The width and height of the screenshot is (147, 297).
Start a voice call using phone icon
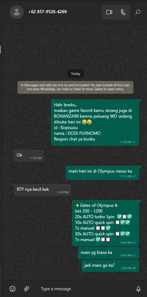coord(123,12)
